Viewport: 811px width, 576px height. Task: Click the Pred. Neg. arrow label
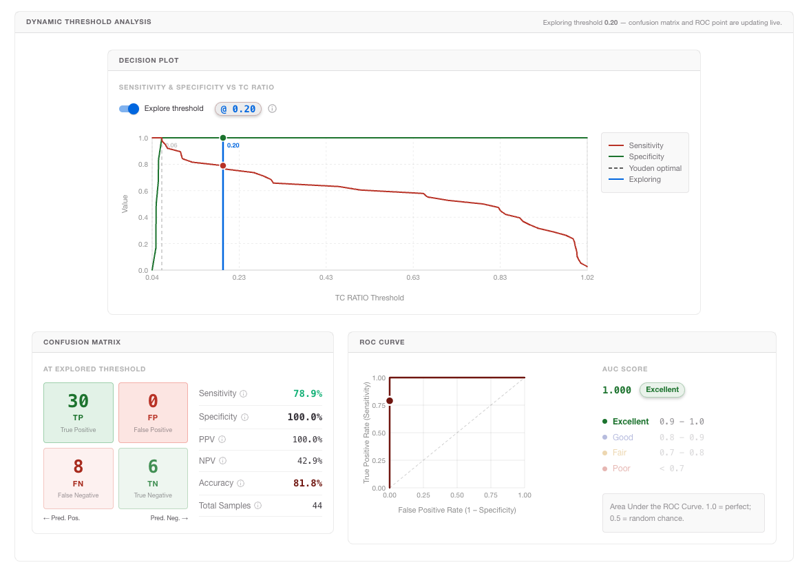tap(169, 518)
